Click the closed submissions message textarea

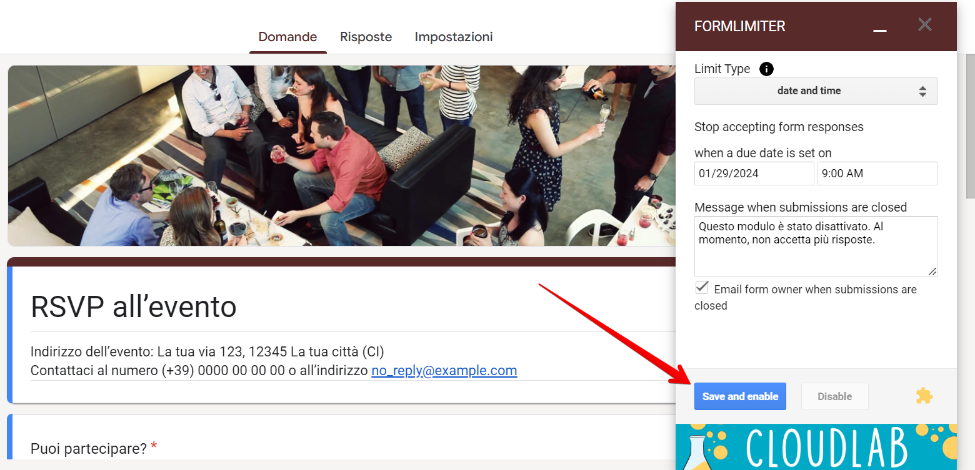tap(816, 246)
